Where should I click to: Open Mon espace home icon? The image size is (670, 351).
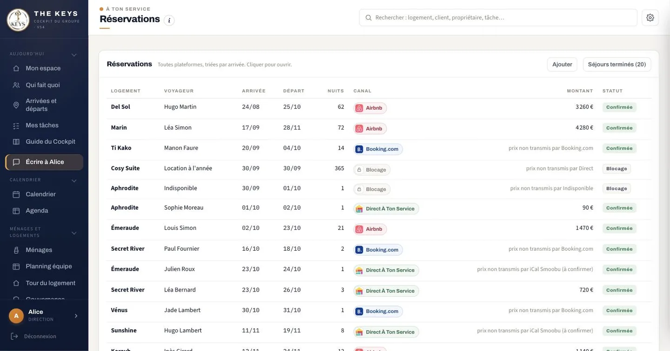point(16,68)
